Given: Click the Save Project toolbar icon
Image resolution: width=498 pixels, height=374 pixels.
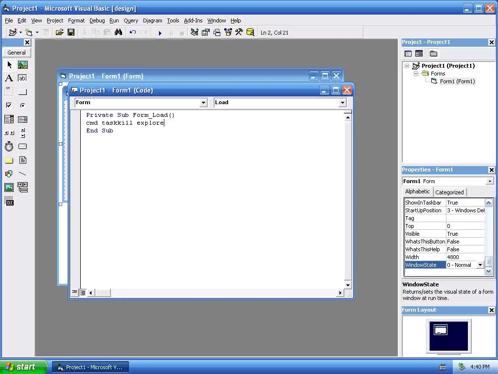Looking at the screenshot, I should tap(71, 33).
